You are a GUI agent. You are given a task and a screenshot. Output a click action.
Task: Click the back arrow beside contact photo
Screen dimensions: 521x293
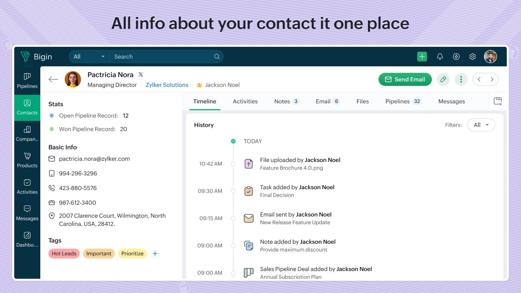pos(53,79)
